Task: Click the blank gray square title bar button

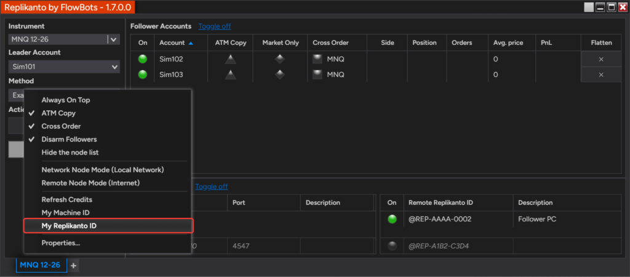Action: pyautogui.click(x=589, y=7)
